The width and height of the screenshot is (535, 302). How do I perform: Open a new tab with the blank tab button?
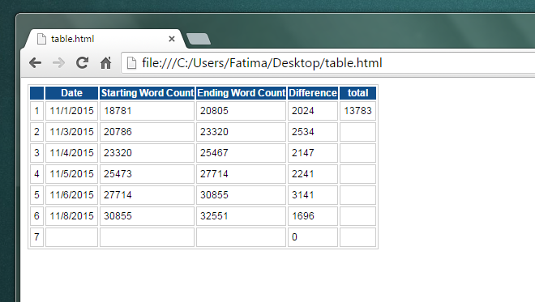click(x=199, y=39)
